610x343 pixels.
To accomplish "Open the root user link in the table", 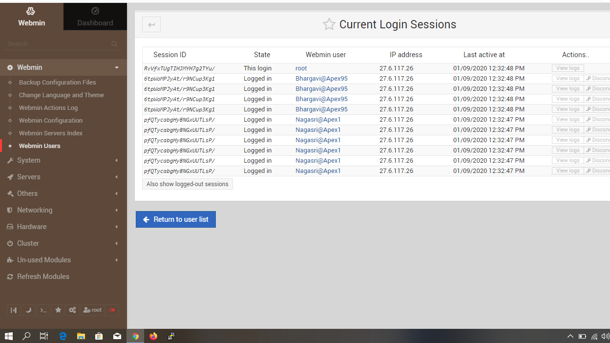I will click(301, 68).
